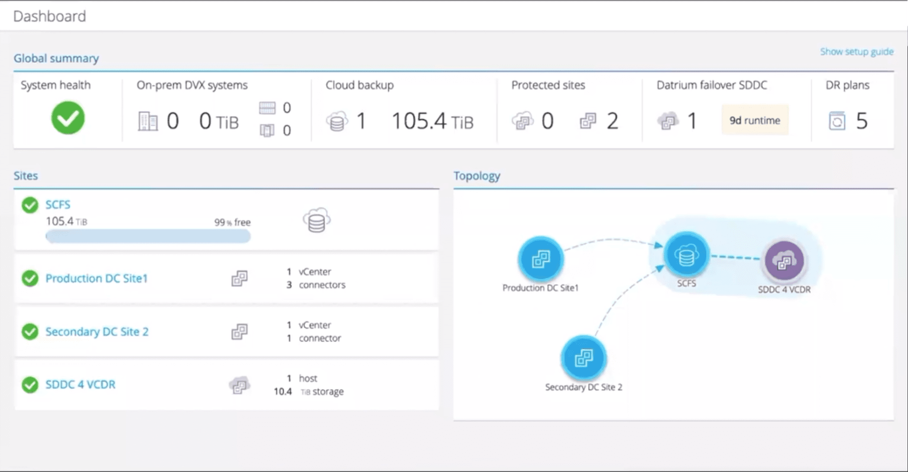Click the cloud icon in SDDC 4 VCDR row
908x472 pixels.
(x=240, y=385)
